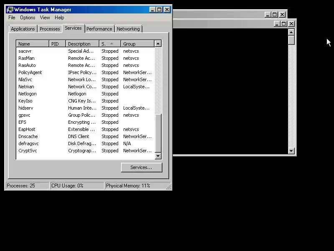Select the Dnscache service row
Viewport: 334px width, 251px height.
pos(85,136)
